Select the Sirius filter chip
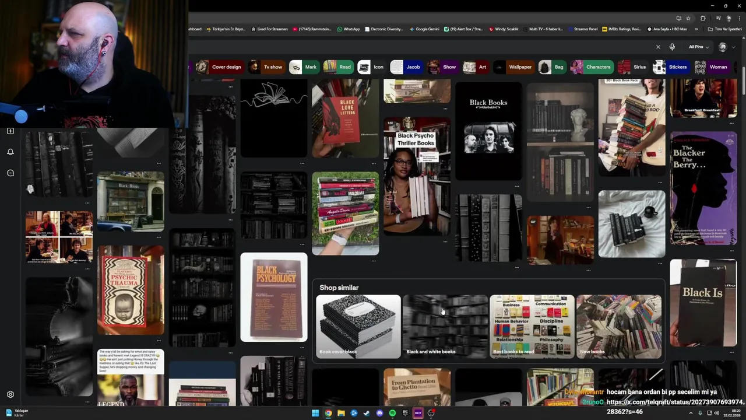The image size is (746, 420). (x=632, y=67)
